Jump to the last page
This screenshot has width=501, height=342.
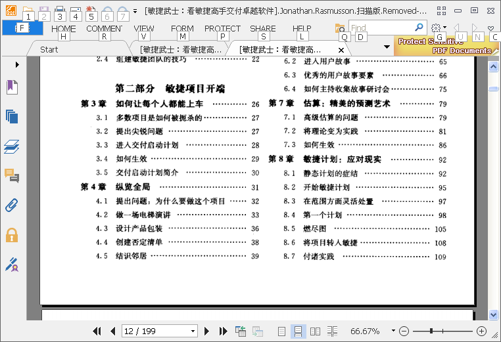(x=224, y=331)
